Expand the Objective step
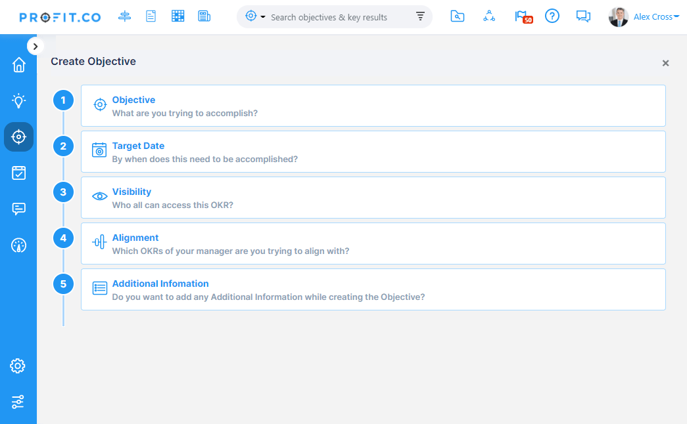This screenshot has width=687, height=424. coord(373,105)
